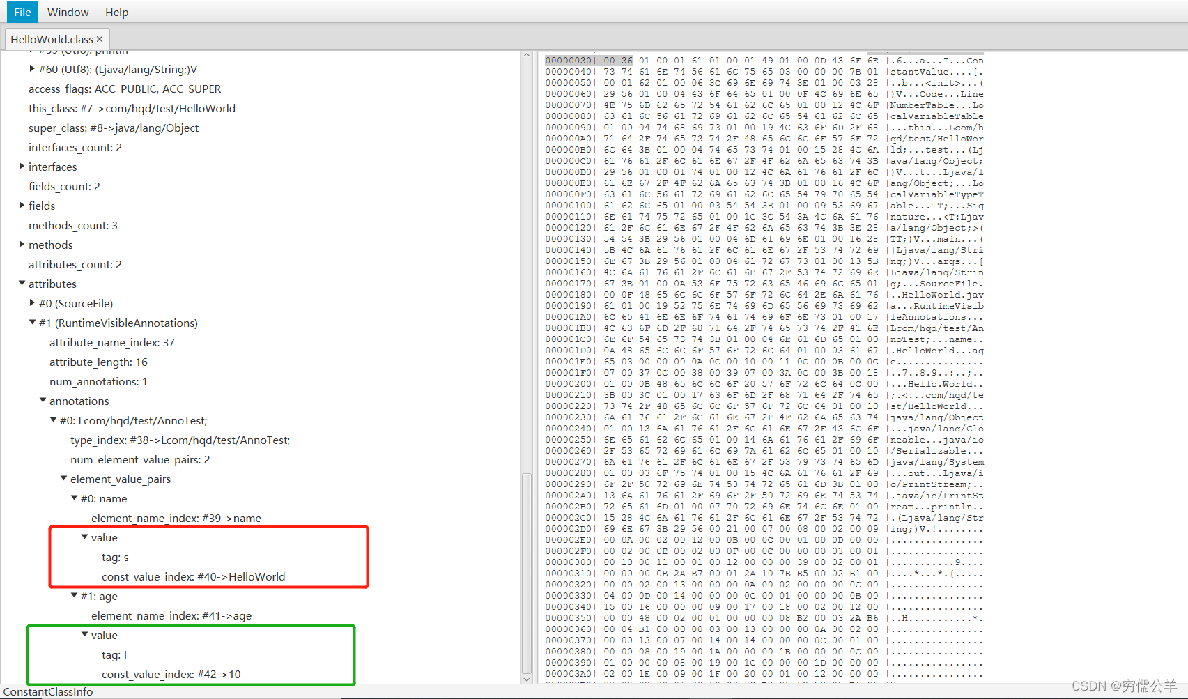
Task: Collapse the value node under age
Action: pyautogui.click(x=84, y=635)
